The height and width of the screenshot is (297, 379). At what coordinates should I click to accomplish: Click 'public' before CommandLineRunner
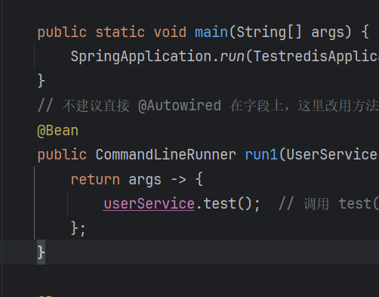pos(62,155)
